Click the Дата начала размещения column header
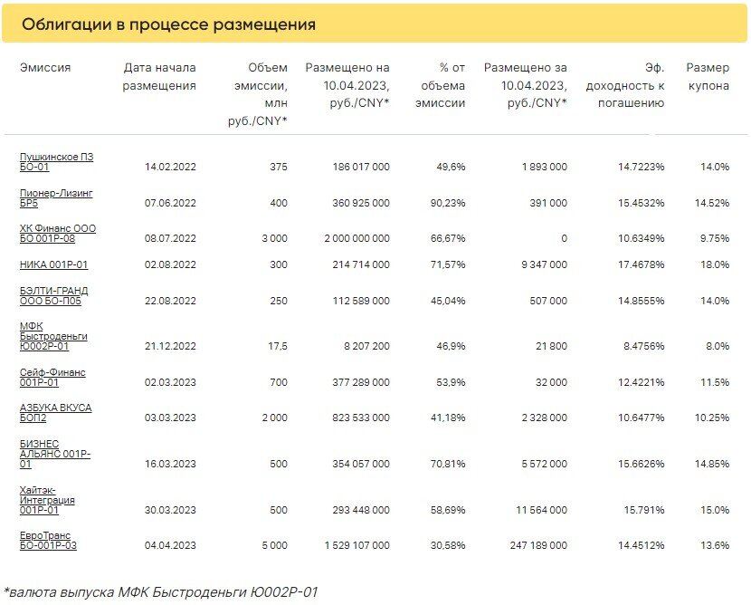Viewport: 751px width, 605px height. 159,77
